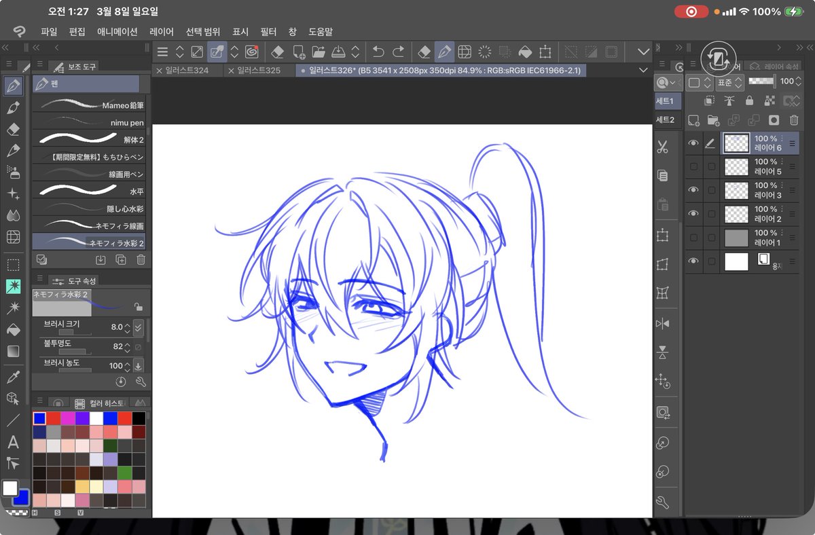Image resolution: width=815 pixels, height=535 pixels.
Task: Select the Fill bucket tool in left toolbar
Action: (x=13, y=330)
